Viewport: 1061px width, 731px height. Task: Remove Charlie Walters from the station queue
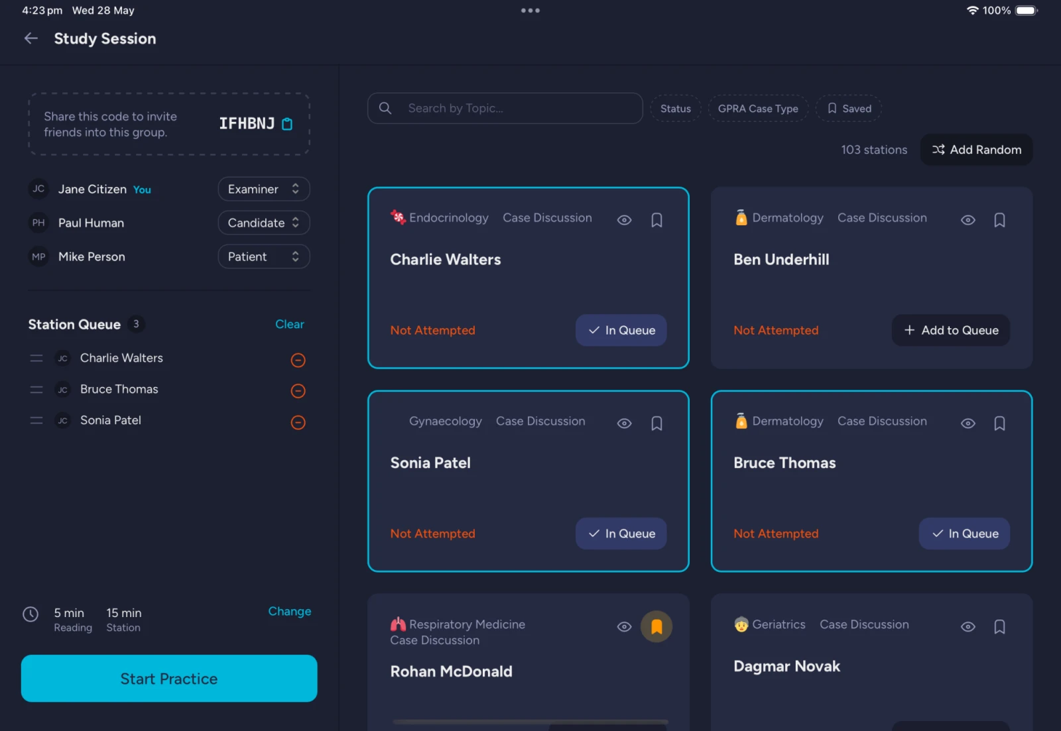[x=298, y=360]
